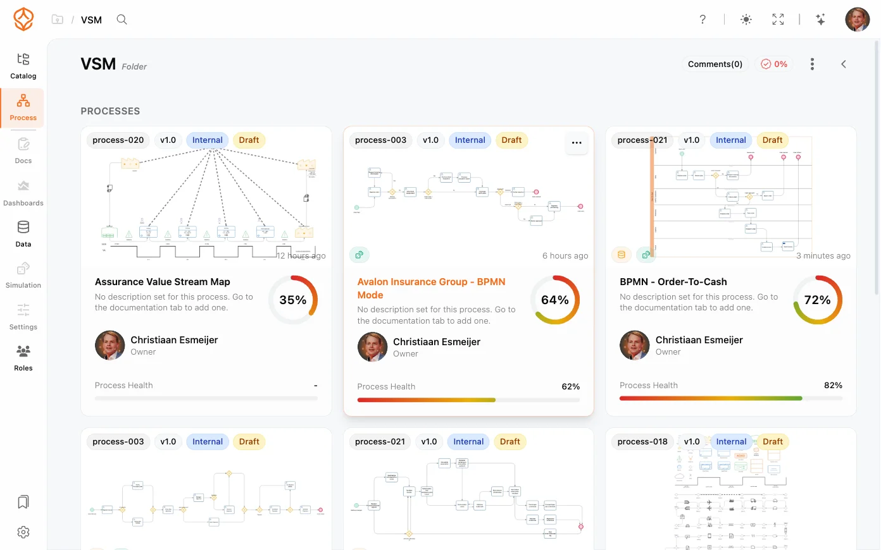Open the Dashboards section

23,193
